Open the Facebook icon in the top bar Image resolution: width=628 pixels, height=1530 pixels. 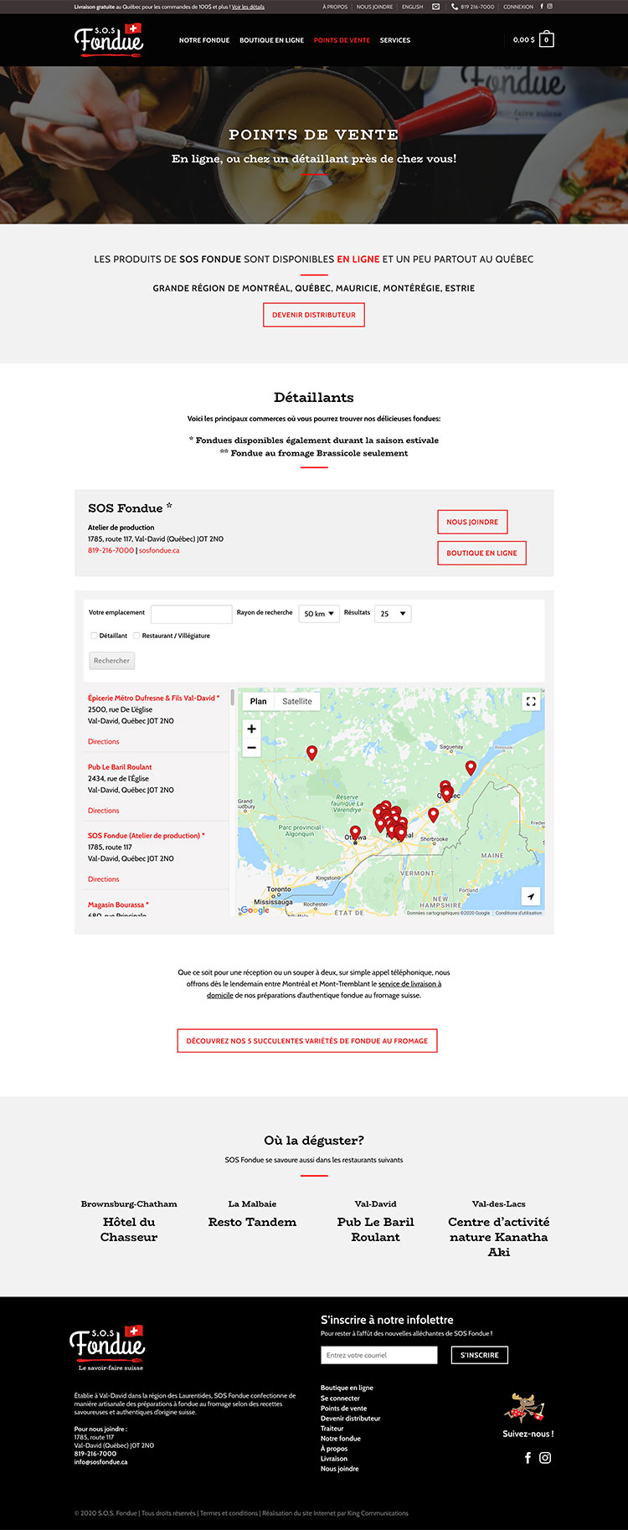(542, 7)
